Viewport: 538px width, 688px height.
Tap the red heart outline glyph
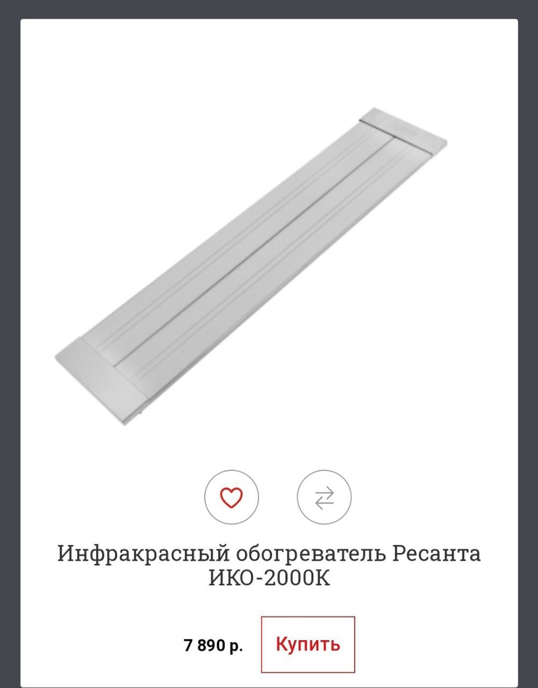click(x=231, y=497)
